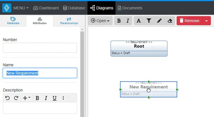
Task: Select the Diagrams tab in top bar
Action: pyautogui.click(x=102, y=8)
